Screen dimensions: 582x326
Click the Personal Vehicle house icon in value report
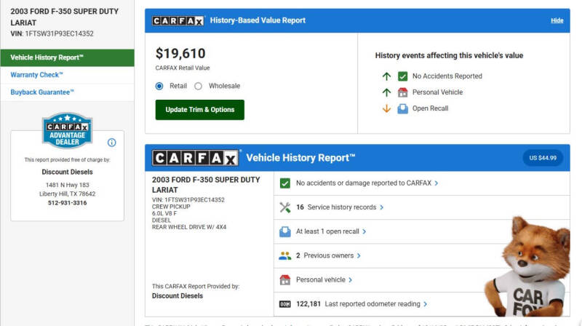pos(403,92)
